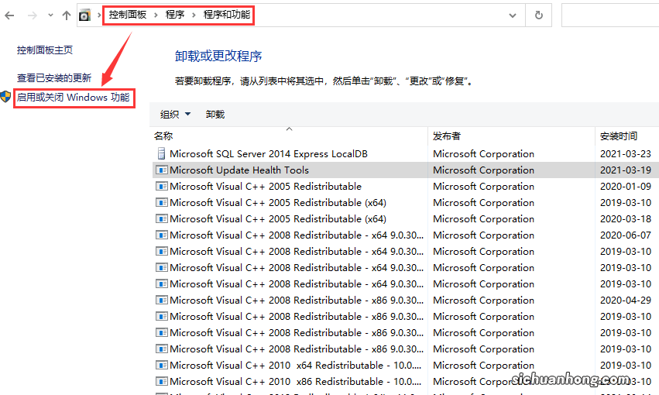Open recent locations dropdown arrow
This screenshot has height=395, width=659.
coord(50,15)
